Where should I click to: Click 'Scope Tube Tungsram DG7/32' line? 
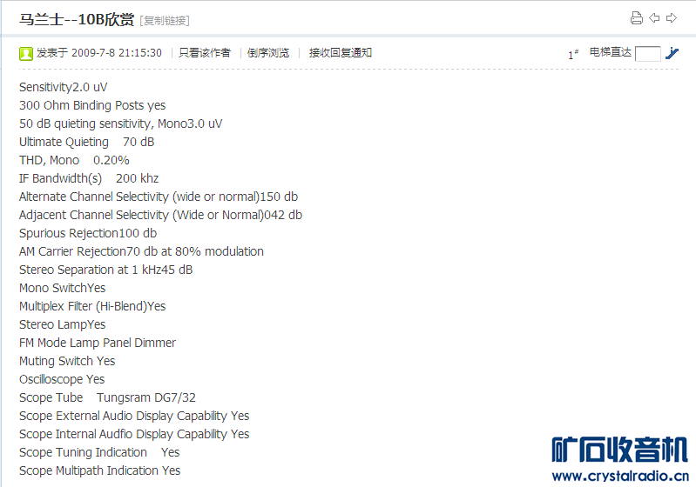coord(107,397)
